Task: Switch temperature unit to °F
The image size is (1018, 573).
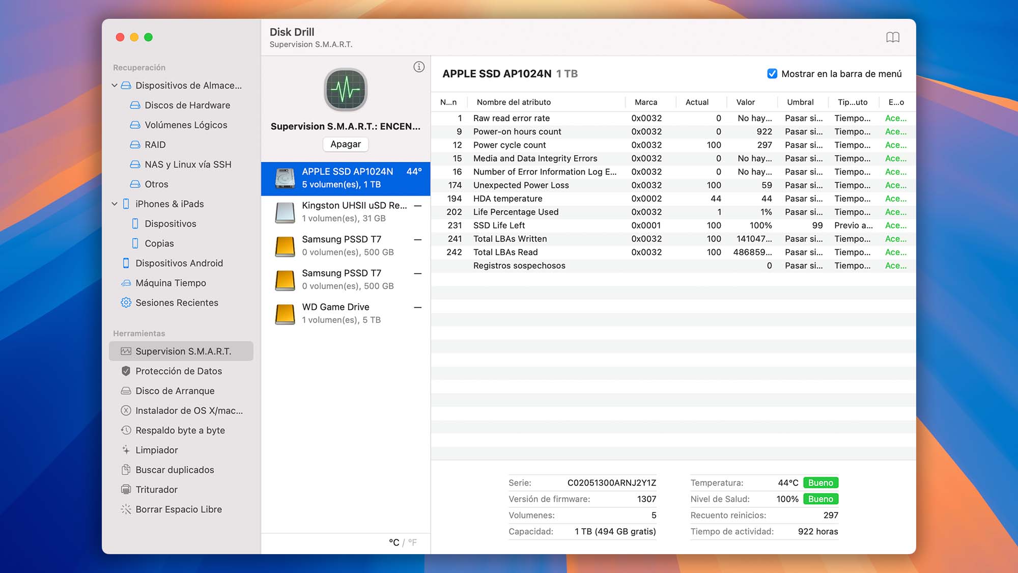Action: coord(412,542)
